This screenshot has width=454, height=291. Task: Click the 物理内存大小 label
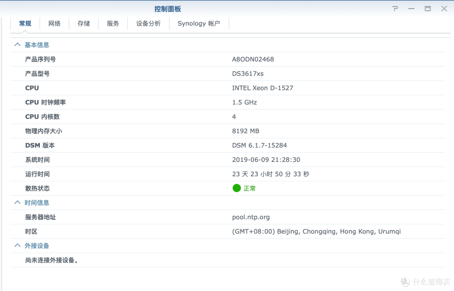click(x=43, y=131)
